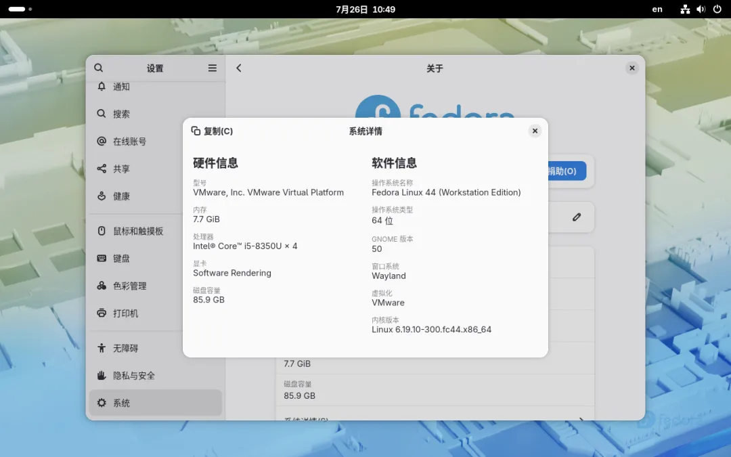Open the 在线账号 online accounts panel

point(155,142)
